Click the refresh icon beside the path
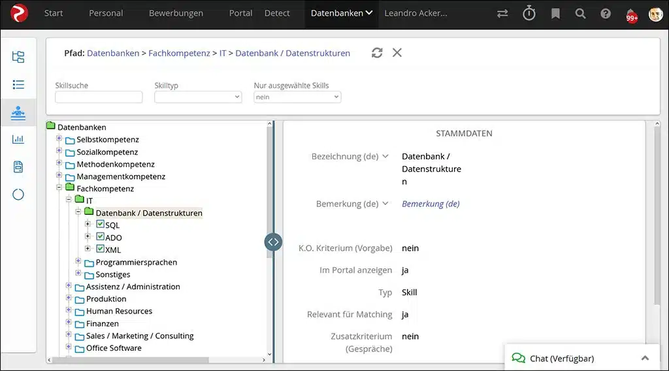 click(x=377, y=53)
